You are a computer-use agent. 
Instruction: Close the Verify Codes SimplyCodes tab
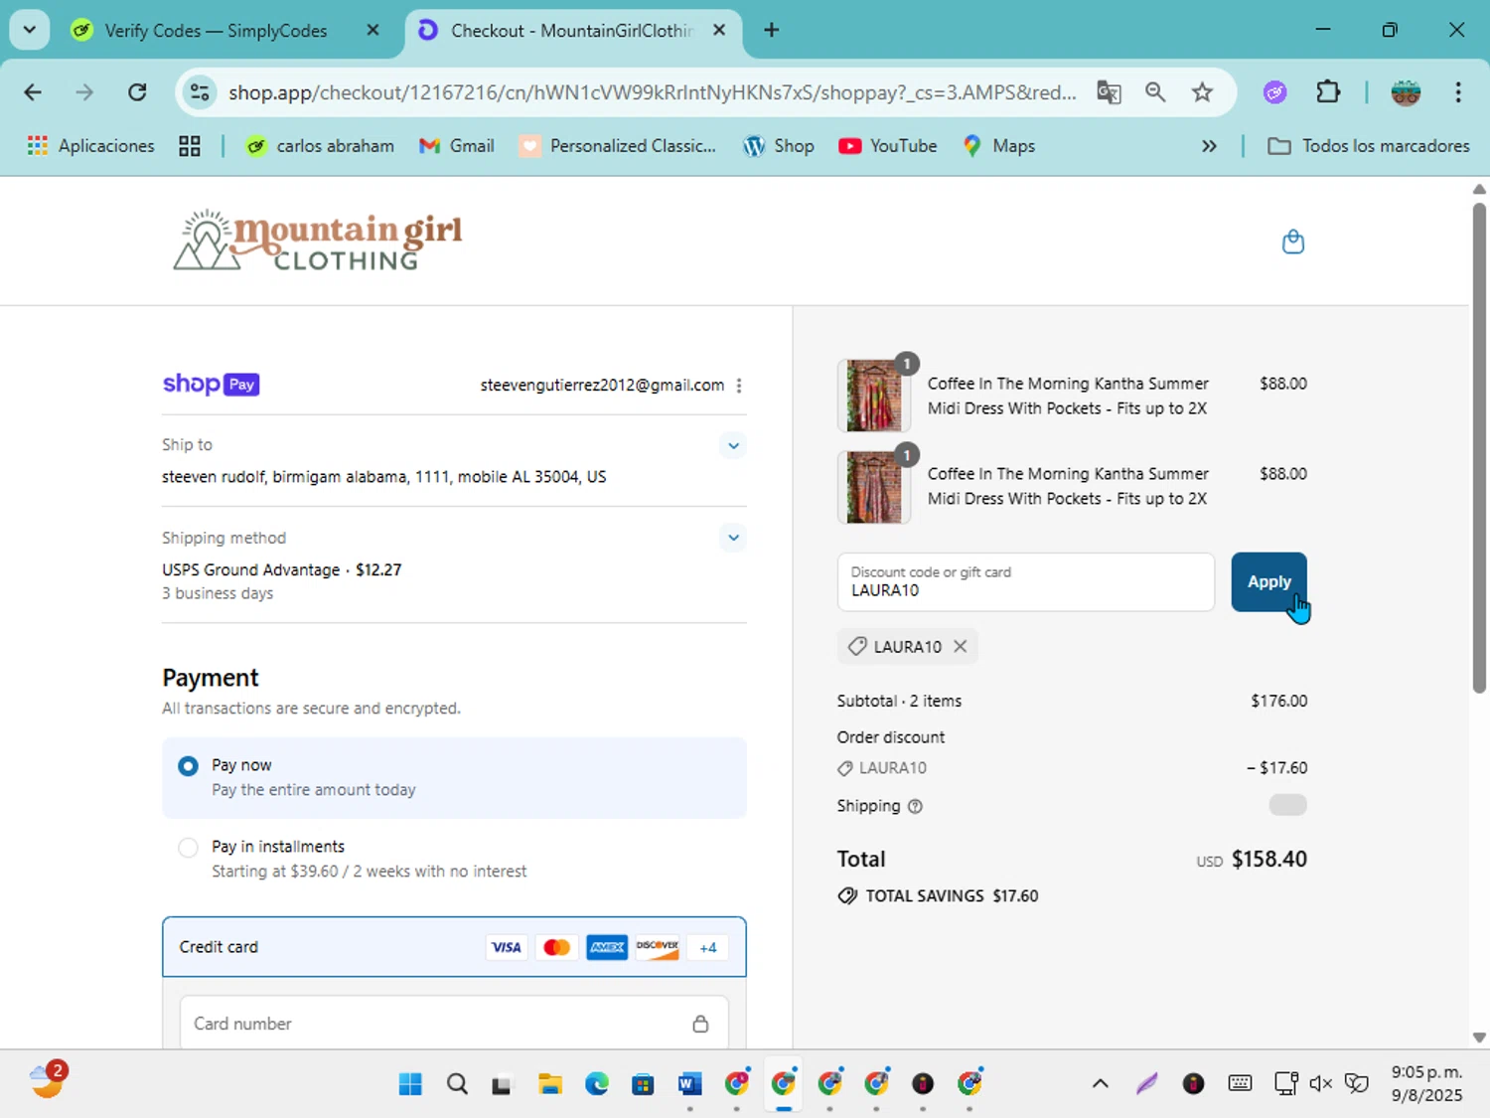(372, 30)
